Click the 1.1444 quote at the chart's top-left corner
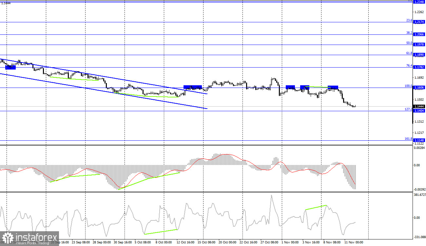 pyautogui.click(x=6, y=3)
